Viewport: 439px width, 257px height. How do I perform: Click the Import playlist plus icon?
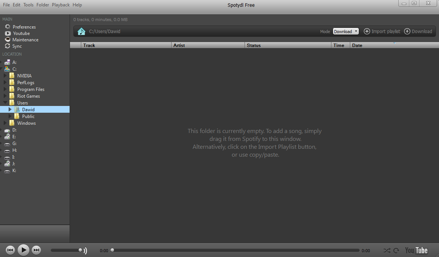[x=367, y=31]
